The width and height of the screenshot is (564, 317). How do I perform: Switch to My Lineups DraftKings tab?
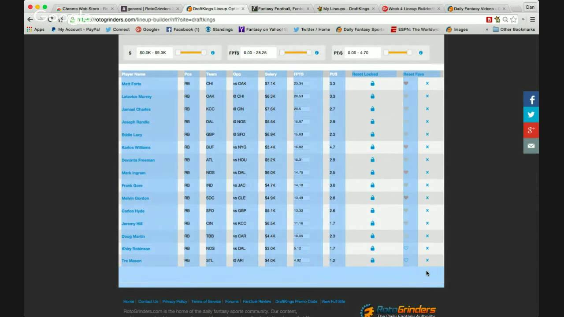pyautogui.click(x=346, y=8)
